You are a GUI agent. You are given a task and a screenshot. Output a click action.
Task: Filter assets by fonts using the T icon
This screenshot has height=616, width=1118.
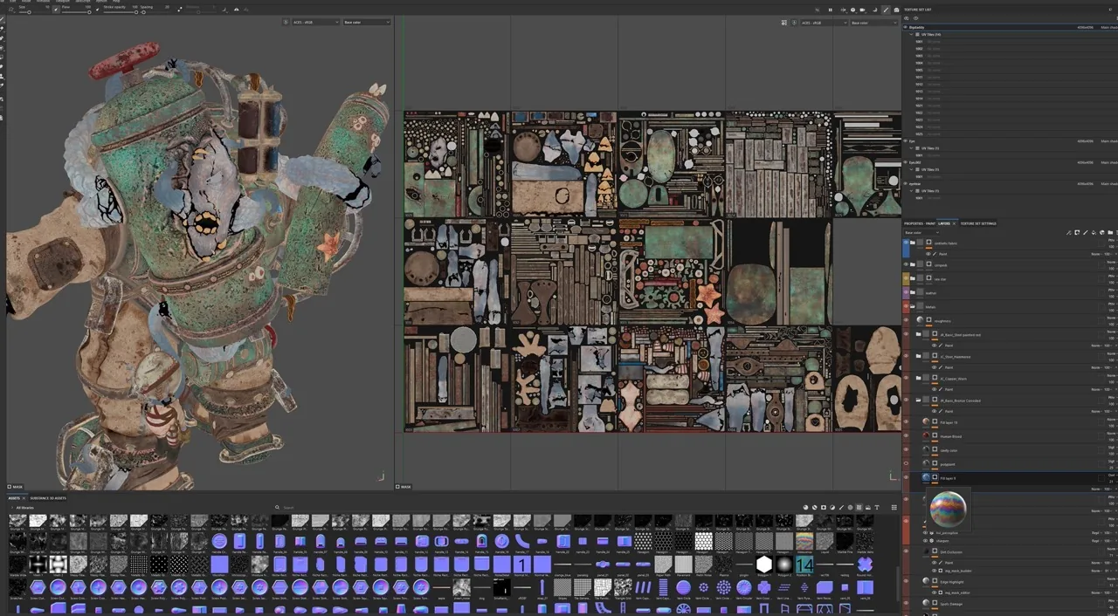point(877,507)
